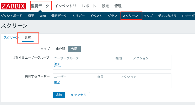195x105 pixels.
Task: Open the レポート menu
Action: point(89,6)
